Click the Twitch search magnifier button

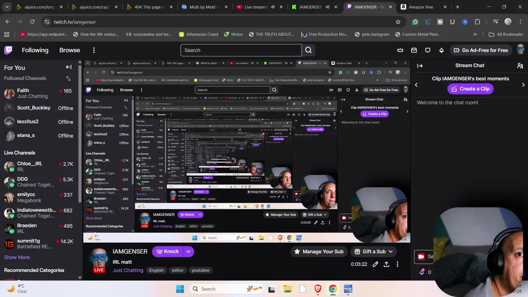point(309,50)
